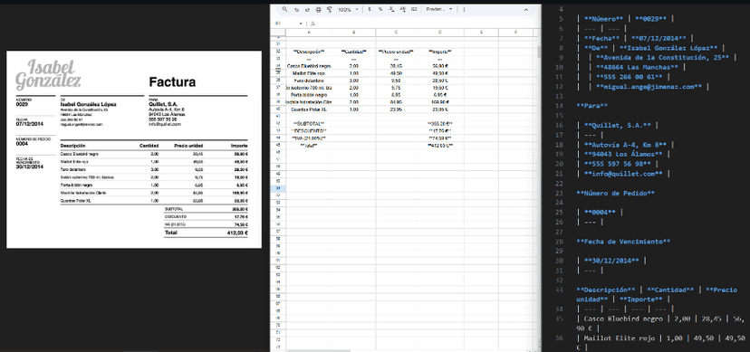The image size is (750, 352).
Task: Click 'Total' row in invoice image
Action: [206, 233]
